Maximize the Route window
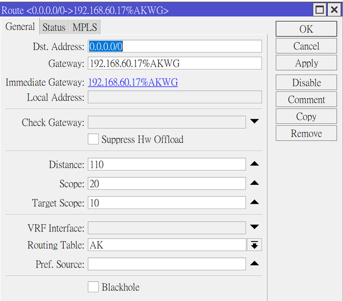Screen dimensions: 343x301 320,10
